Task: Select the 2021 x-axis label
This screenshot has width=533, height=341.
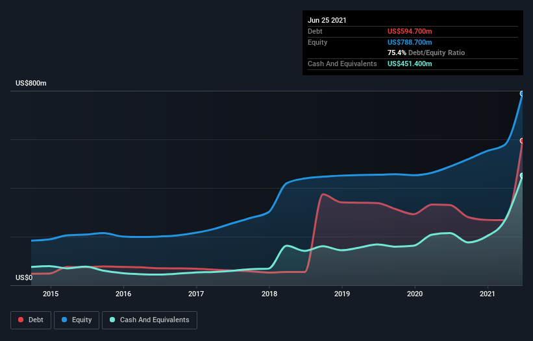Action: 488,294
